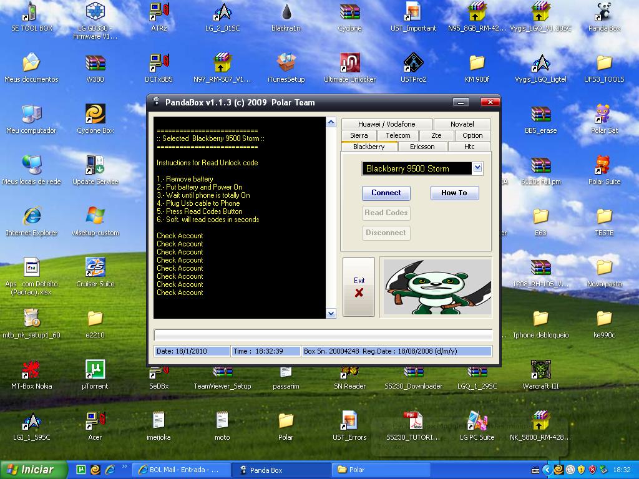
Task: Open the Warcraft III desktop shortcut
Action: coord(540,372)
